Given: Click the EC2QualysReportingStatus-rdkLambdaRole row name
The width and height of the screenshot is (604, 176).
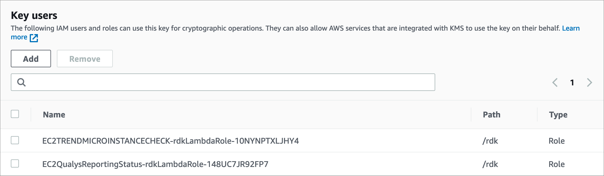Looking at the screenshot, I should (155, 164).
